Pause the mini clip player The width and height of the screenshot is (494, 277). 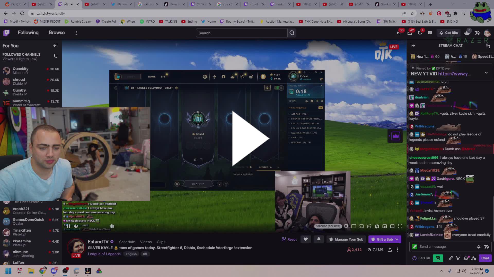click(68, 226)
